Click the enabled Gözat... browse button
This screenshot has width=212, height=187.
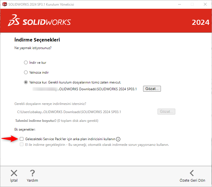[152, 89]
